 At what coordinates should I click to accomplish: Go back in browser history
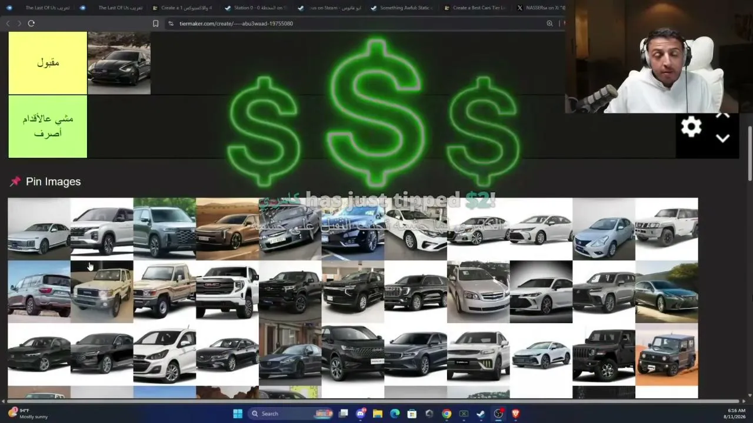pyautogui.click(x=8, y=23)
